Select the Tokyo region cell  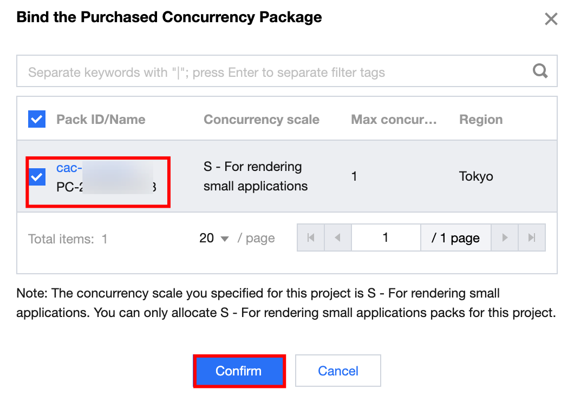tap(476, 176)
